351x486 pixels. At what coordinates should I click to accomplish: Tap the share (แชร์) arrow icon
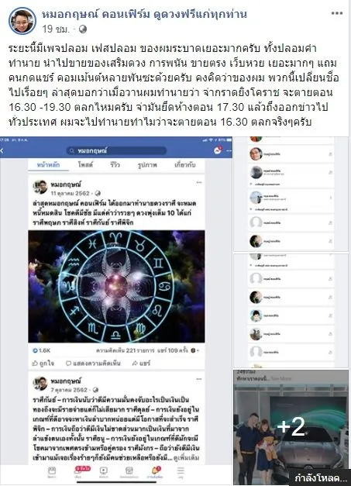pos(135,363)
